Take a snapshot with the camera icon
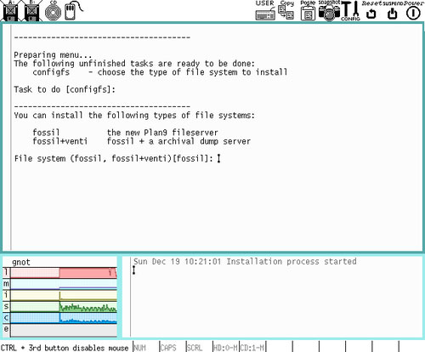Image resolution: width=425 pixels, height=352 pixels. [x=329, y=11]
